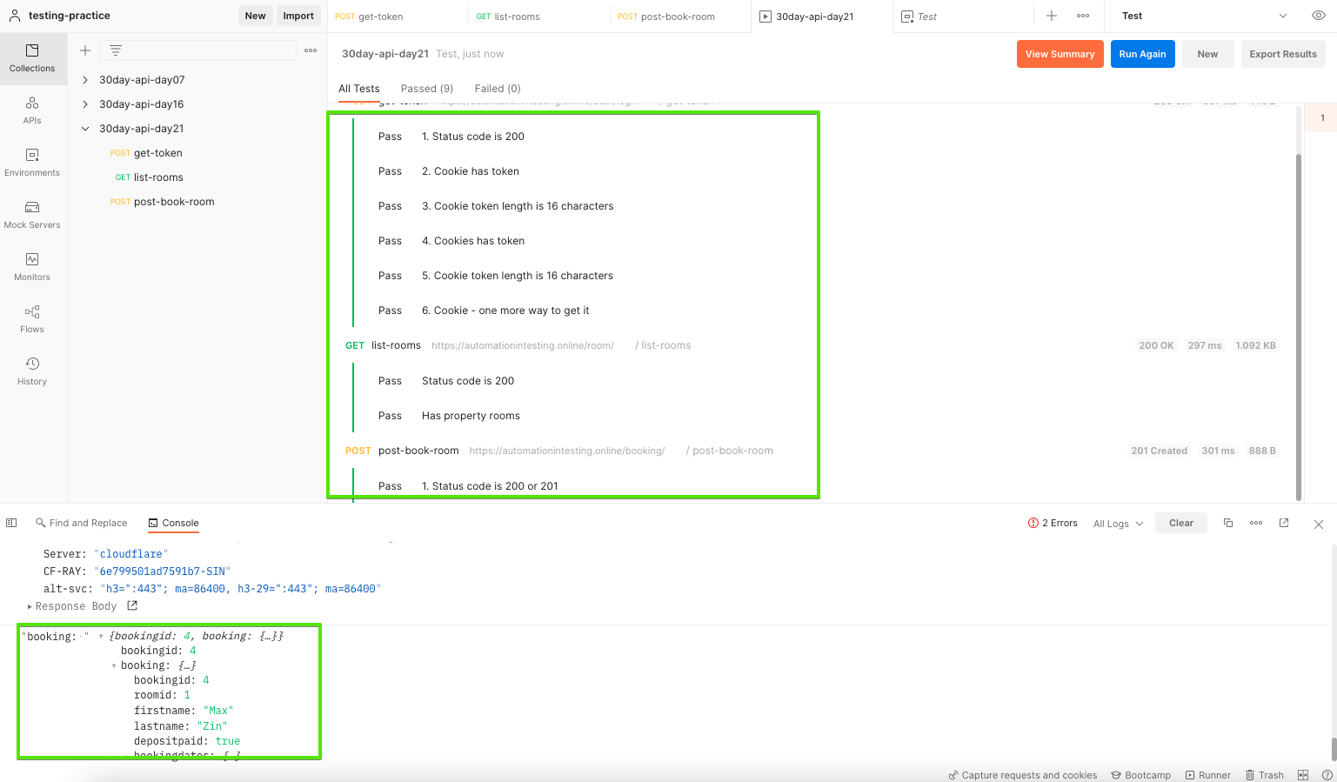Open the console's three-dot options menu

[x=1256, y=523]
